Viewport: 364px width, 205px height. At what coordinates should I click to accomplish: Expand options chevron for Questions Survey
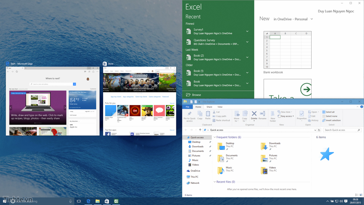tap(247, 42)
